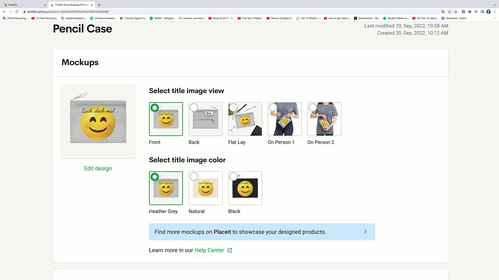
Task: Open the Student Wants an... bookmark
Action: click(x=396, y=18)
